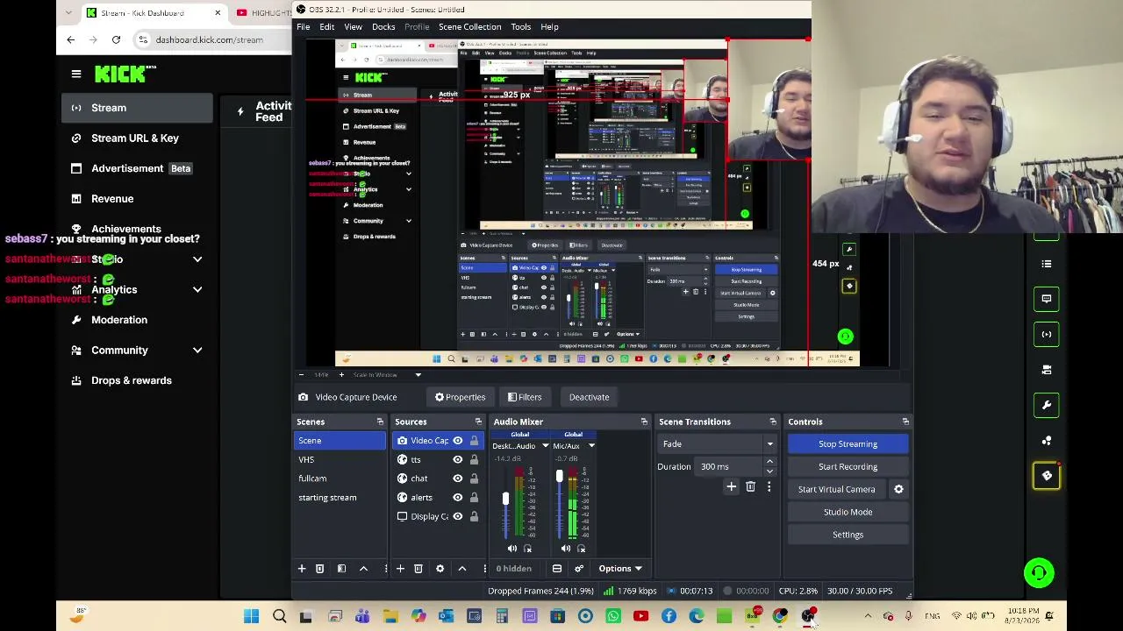Screen dimensions: 1123x631
Task: Open Facebook from the taskbar
Action: click(x=669, y=616)
